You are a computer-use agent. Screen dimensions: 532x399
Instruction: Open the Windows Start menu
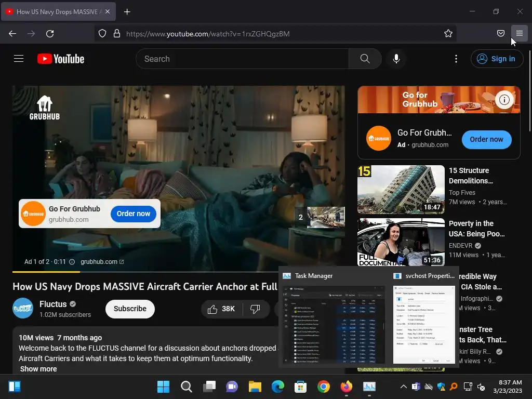[163, 387]
